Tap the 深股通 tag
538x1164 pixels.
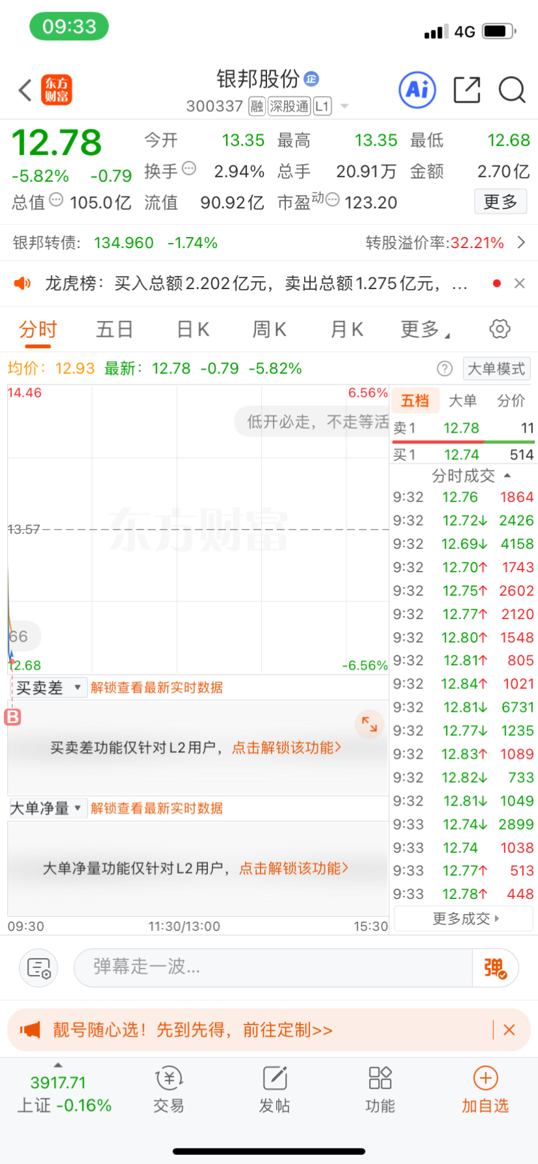[288, 107]
